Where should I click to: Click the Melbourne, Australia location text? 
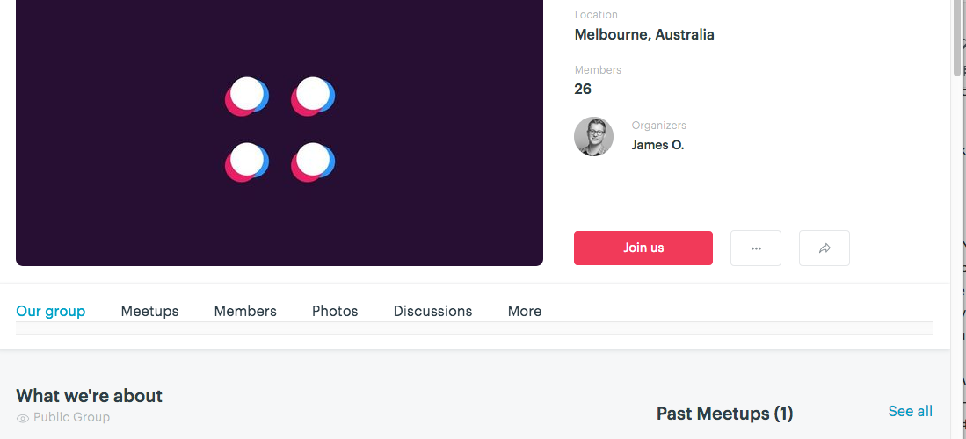[644, 35]
